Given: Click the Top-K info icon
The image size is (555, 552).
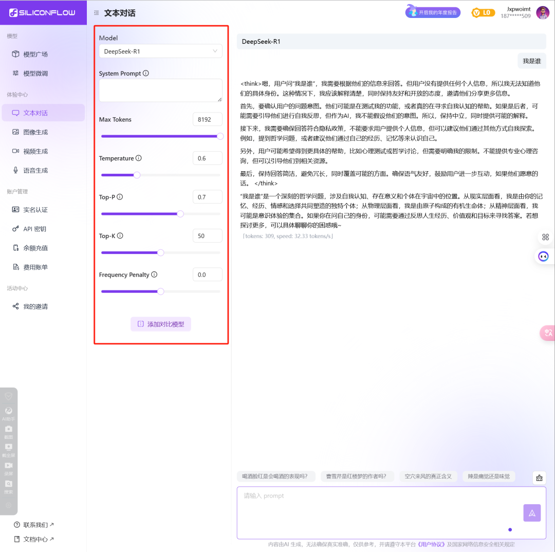Looking at the screenshot, I should [120, 235].
